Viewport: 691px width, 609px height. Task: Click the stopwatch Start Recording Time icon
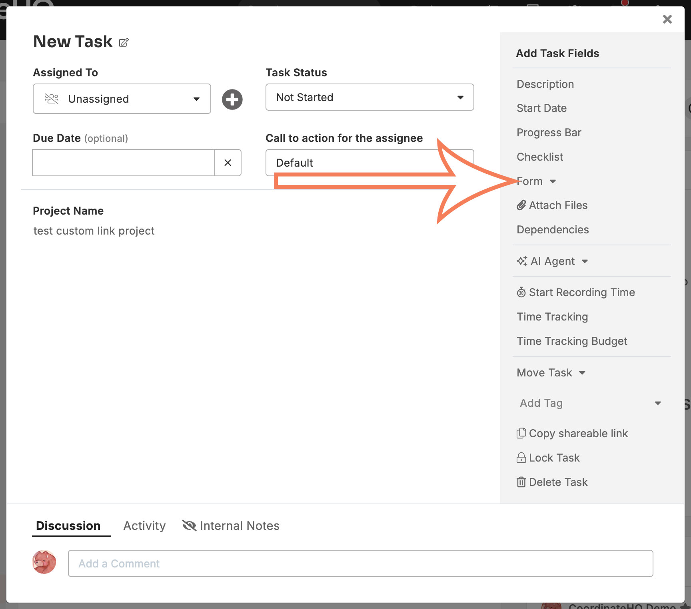coord(521,293)
